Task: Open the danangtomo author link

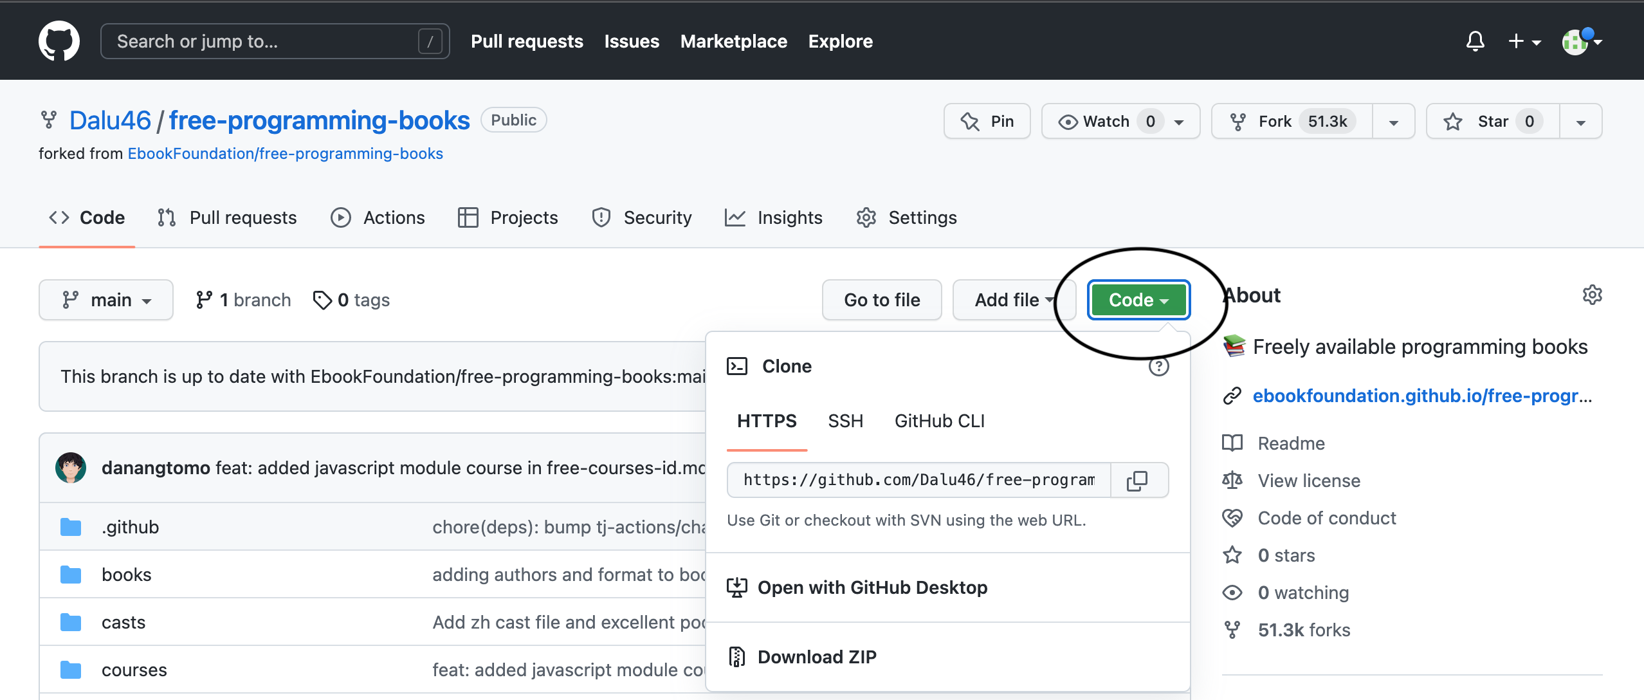Action: click(156, 468)
